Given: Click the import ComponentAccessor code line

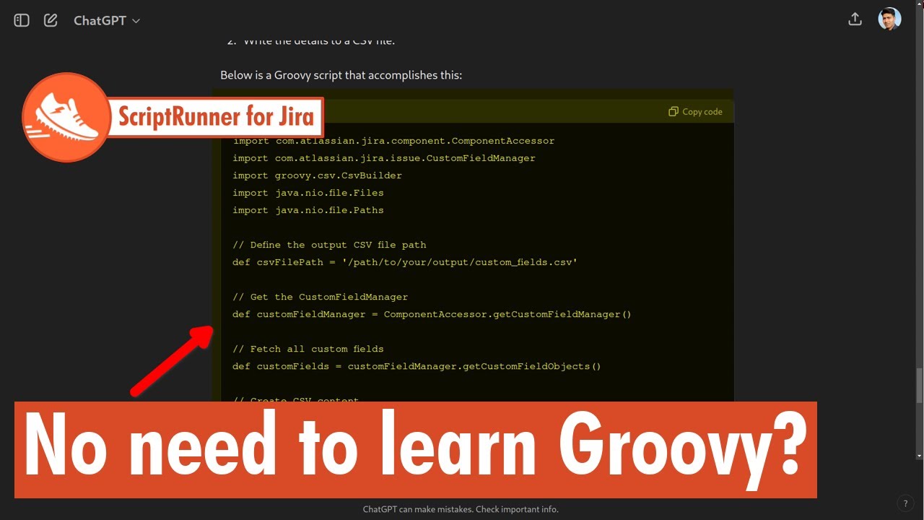Looking at the screenshot, I should (393, 140).
